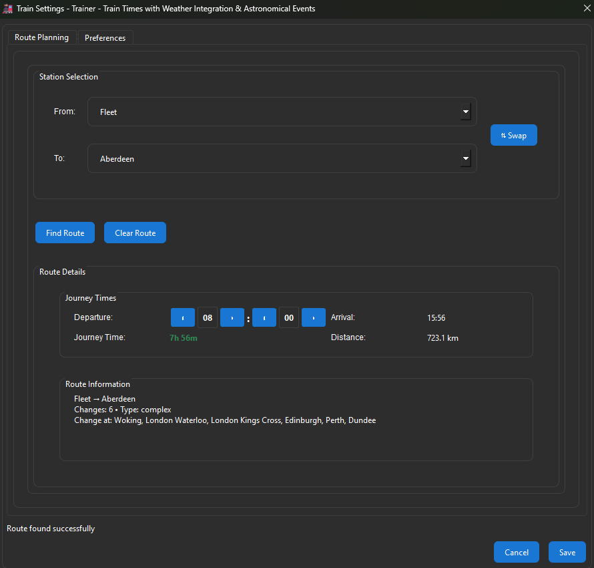The width and height of the screenshot is (594, 568).
Task: Expand the From station dropdown arrow
Action: pyautogui.click(x=465, y=112)
